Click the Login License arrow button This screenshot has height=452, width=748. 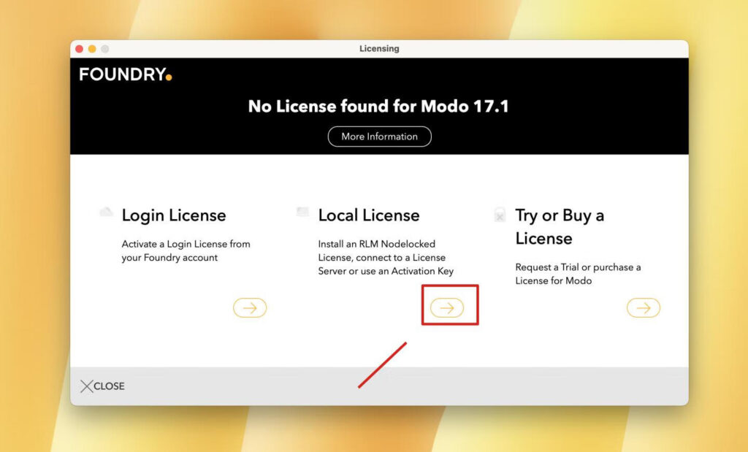pyautogui.click(x=250, y=308)
